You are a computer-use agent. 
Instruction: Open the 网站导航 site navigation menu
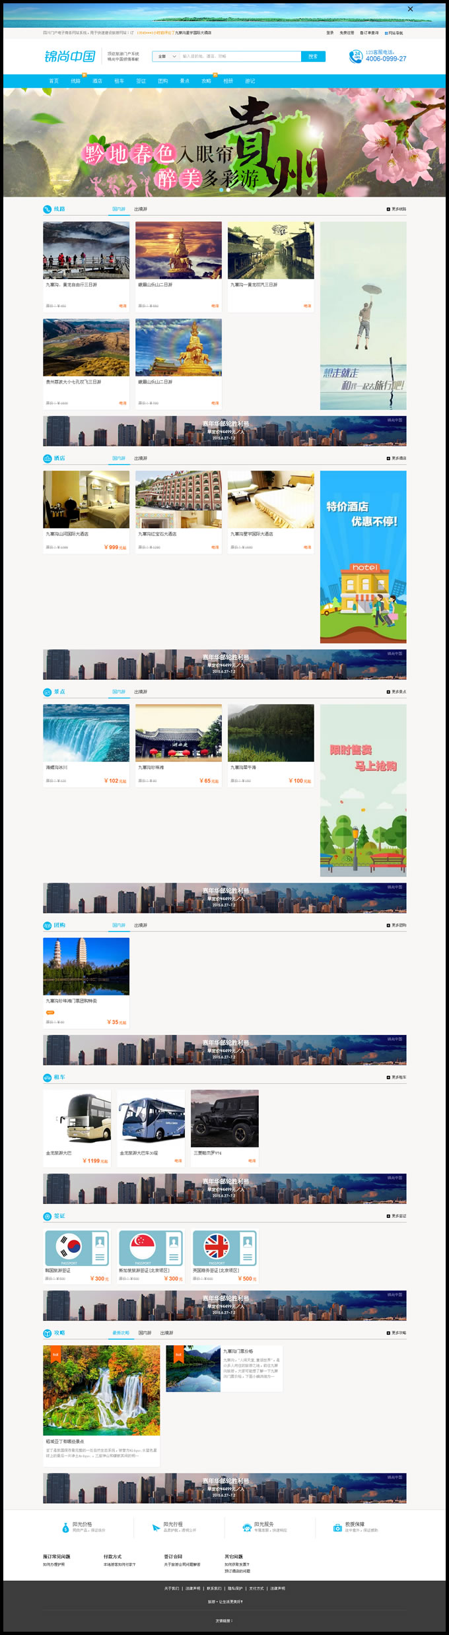pos(394,33)
